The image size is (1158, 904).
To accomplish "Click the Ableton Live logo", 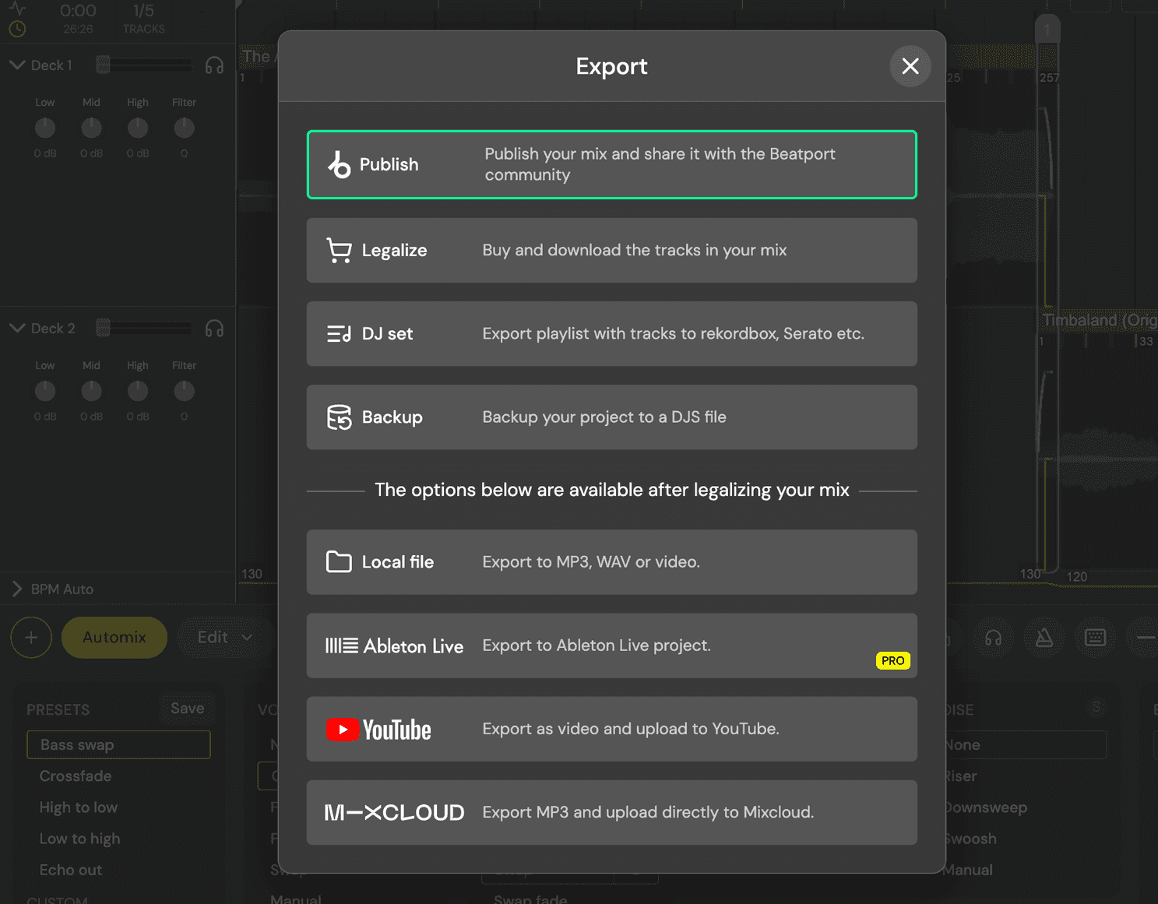I will click(x=394, y=646).
